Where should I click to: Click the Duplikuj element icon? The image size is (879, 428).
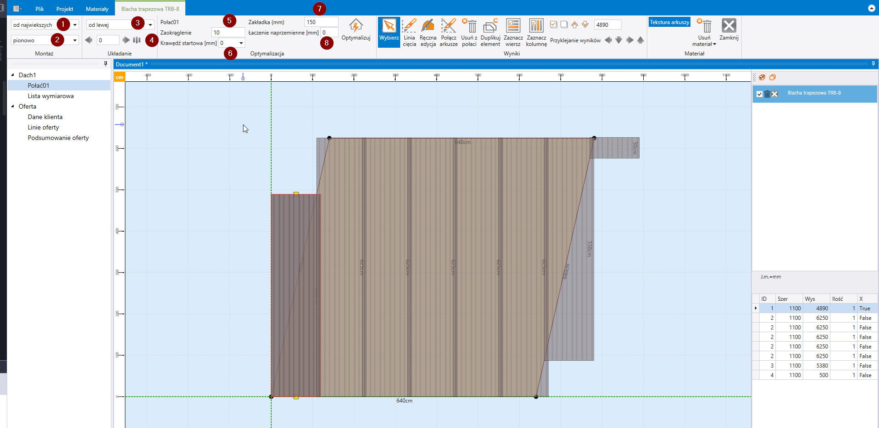click(490, 32)
